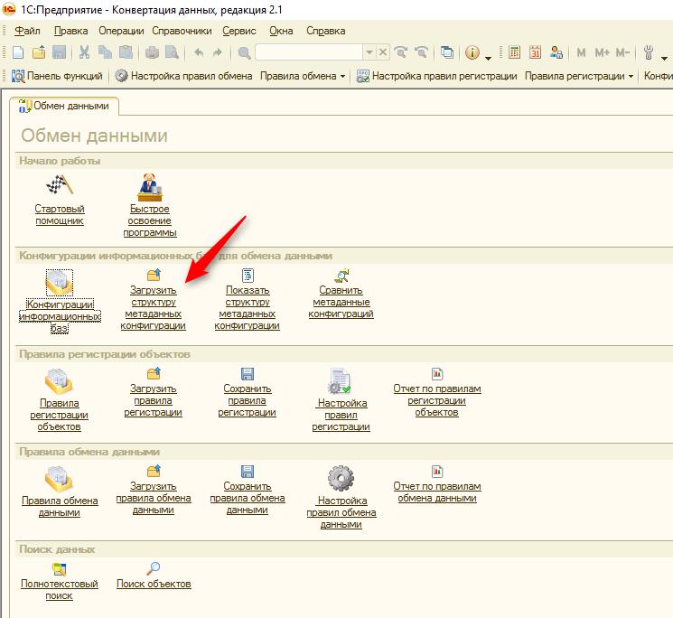
Task: Click the Find next toolbar icon
Action: click(x=401, y=52)
